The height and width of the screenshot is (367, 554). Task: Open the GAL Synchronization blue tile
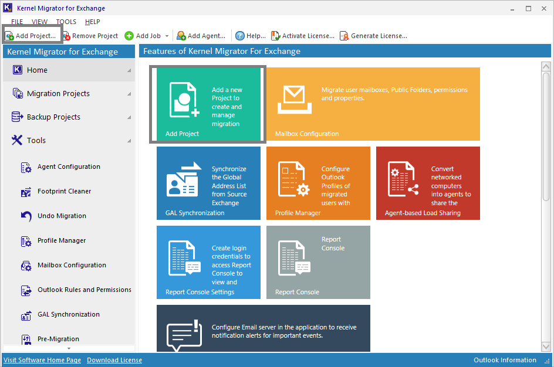[x=208, y=183]
